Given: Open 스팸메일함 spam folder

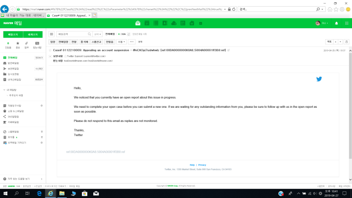Looking at the screenshot, I should click(x=13, y=132).
